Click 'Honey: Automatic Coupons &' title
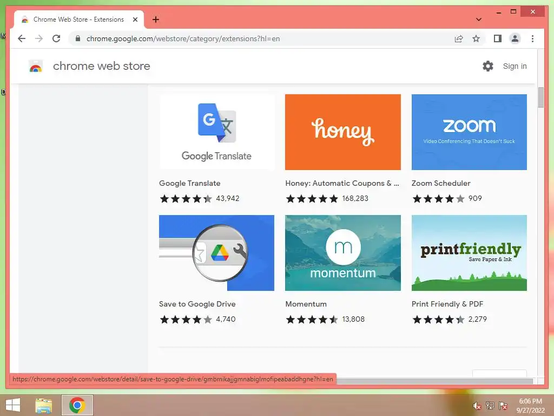 [x=342, y=183]
